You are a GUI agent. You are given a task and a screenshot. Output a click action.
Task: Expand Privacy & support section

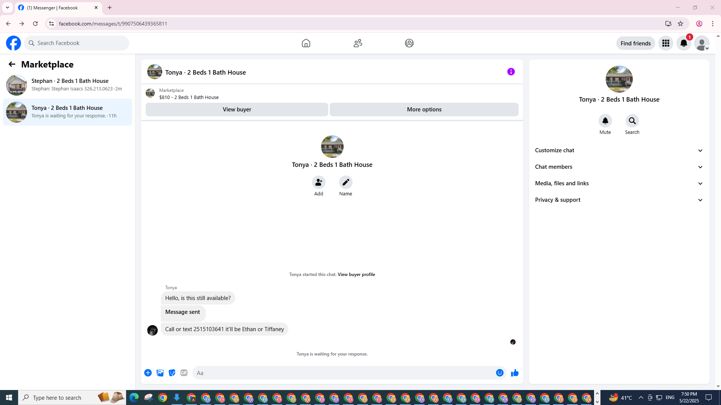[619, 200]
